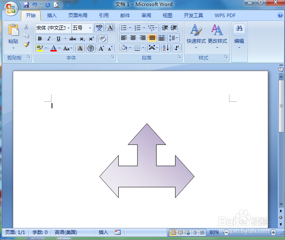Apply character border icon
The width and height of the screenshot is (285, 240).
[x=110, y=28]
